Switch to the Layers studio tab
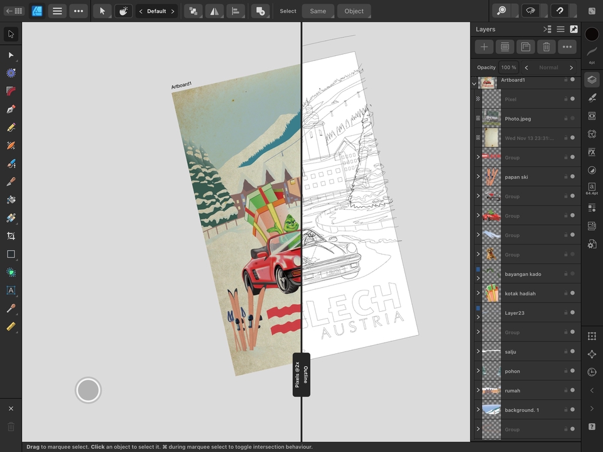Viewport: 603px width, 452px height. coord(592,80)
